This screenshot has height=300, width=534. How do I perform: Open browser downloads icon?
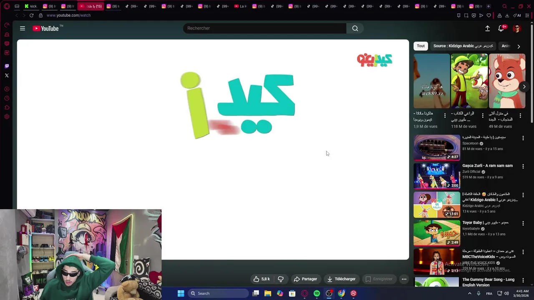pos(507,15)
